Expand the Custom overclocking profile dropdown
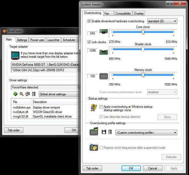The height and width of the screenshot is (175, 189). pyautogui.click(x=146, y=132)
